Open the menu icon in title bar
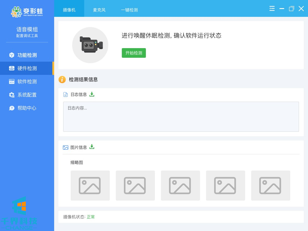This screenshot has width=308, height=231. pos(272,8)
